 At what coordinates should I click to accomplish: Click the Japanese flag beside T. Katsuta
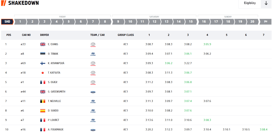pos(43,73)
